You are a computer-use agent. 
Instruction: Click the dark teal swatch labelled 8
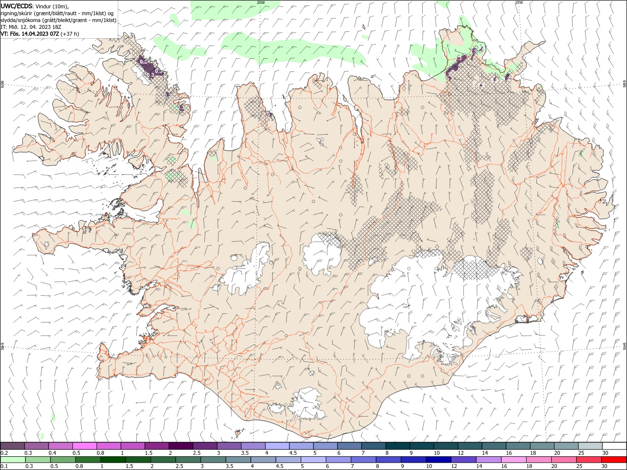tap(397, 446)
